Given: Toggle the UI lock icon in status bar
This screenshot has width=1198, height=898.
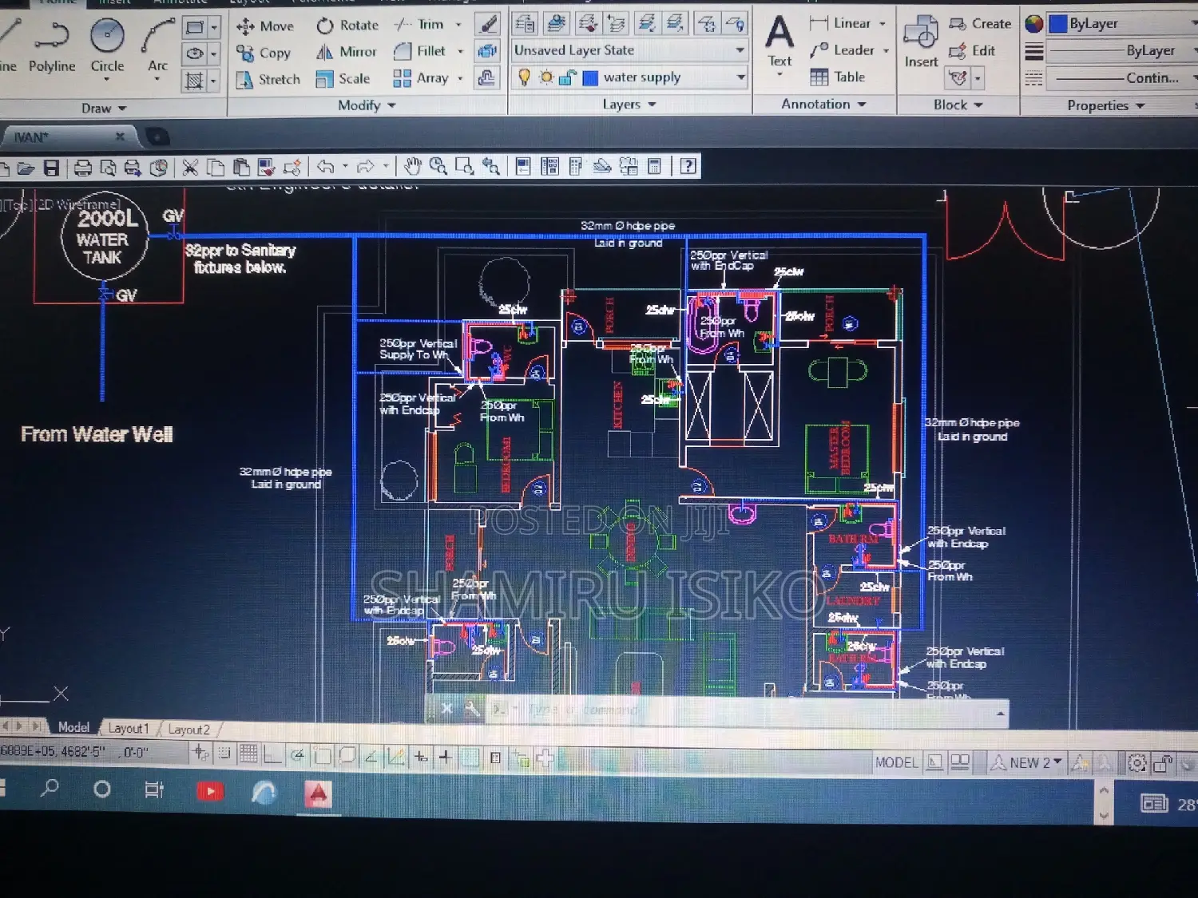Looking at the screenshot, I should (x=1163, y=764).
